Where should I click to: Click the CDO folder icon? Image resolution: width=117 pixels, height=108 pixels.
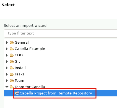click(12, 55)
